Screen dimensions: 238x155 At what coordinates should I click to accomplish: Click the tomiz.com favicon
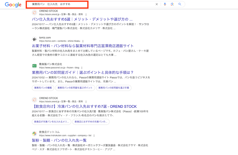pyautogui.click(x=35, y=39)
